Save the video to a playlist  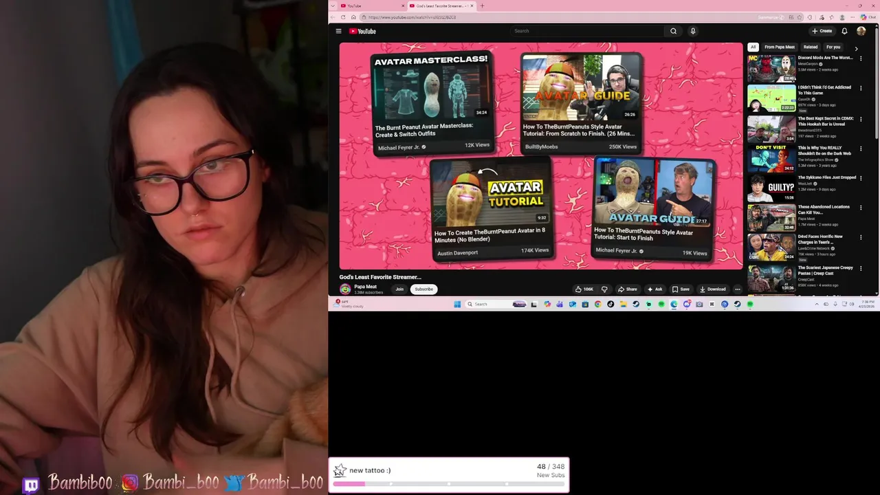click(681, 289)
